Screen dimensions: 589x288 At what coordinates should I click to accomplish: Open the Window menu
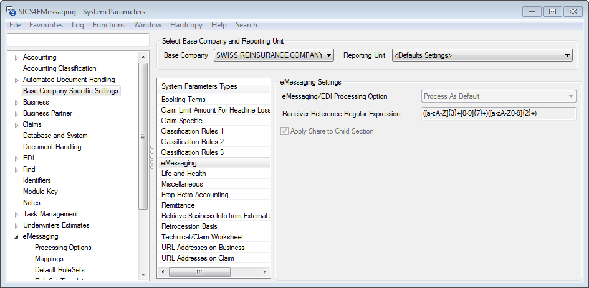[148, 25]
